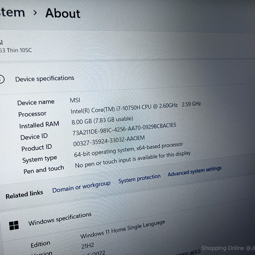Screen dimensions: 255x255
Task: Click the Windows logo beside Windows specifications
Action: (14, 225)
